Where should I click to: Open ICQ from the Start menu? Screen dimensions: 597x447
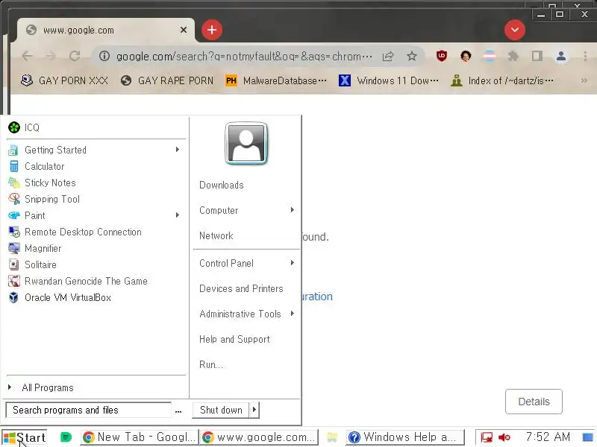96,127
